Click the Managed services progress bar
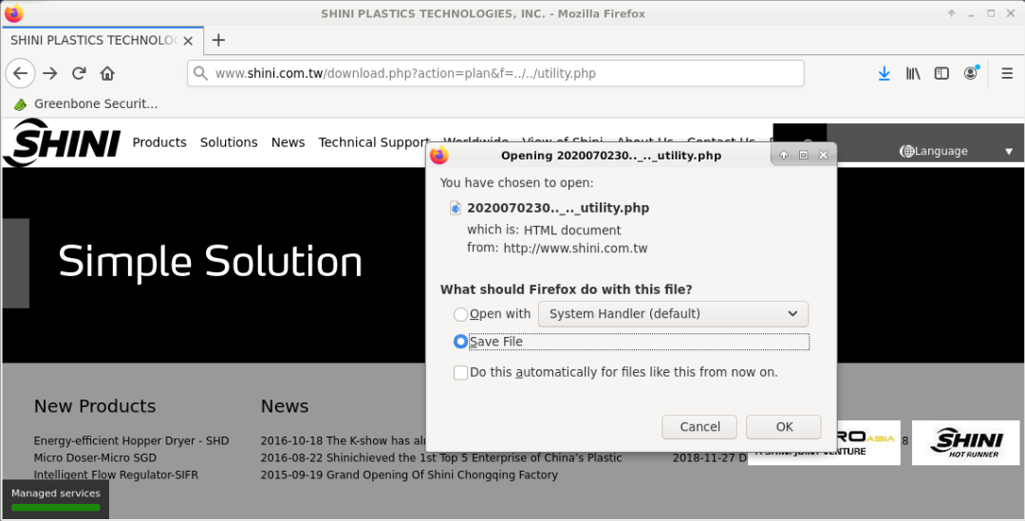The image size is (1025, 521). [x=56, y=508]
